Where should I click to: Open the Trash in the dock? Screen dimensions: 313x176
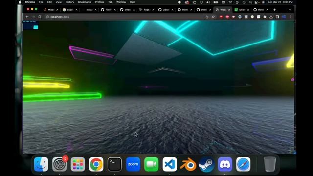[x=269, y=164]
